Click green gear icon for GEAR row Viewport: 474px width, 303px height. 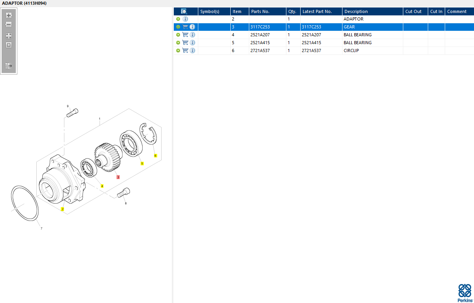click(178, 27)
